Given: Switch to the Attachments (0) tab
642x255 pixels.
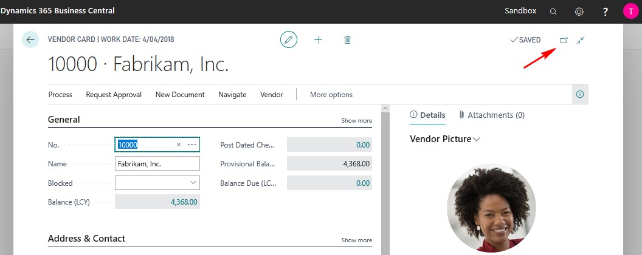Looking at the screenshot, I should [x=492, y=115].
